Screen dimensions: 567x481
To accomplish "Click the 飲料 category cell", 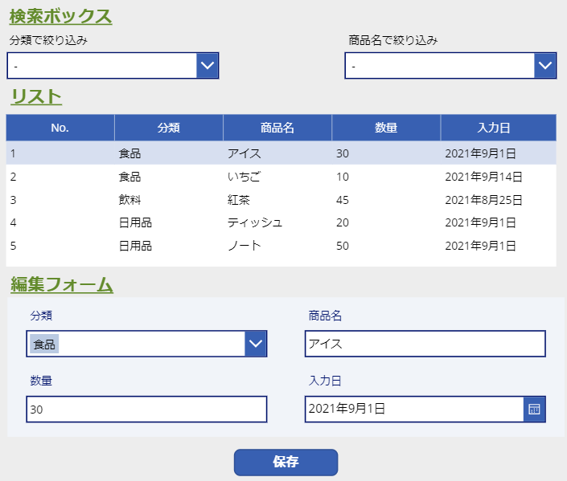I will 129,200.
